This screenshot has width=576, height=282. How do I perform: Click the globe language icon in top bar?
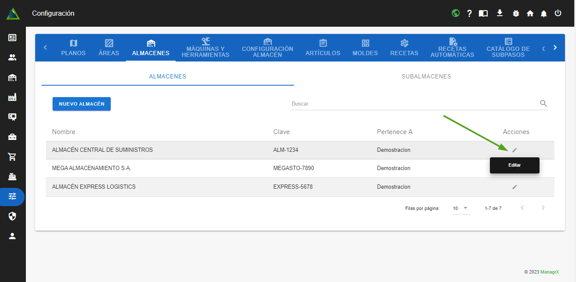456,13
